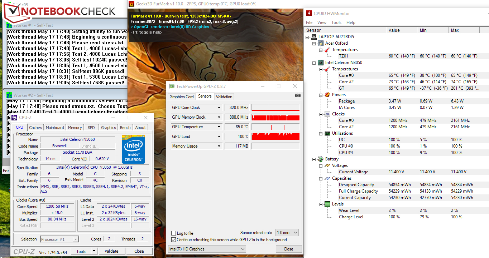Click the motherboard icon next to Acer Oxford
489x258 pixels.
(321, 43)
